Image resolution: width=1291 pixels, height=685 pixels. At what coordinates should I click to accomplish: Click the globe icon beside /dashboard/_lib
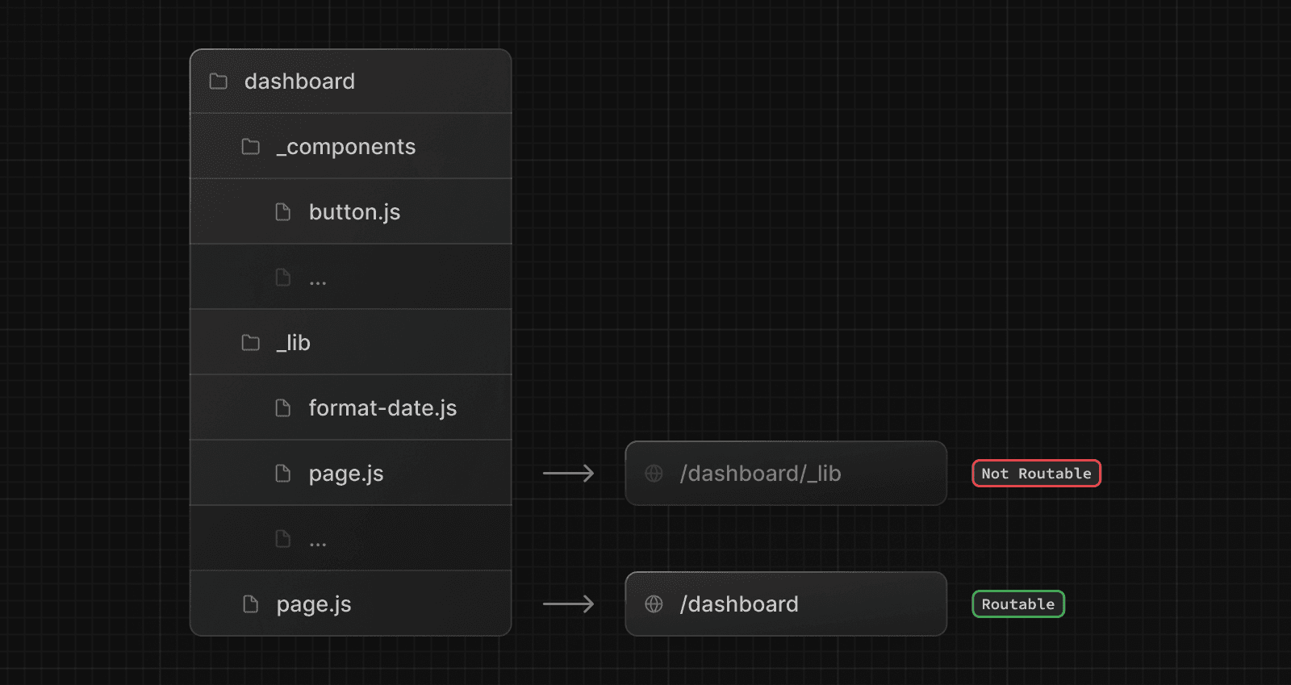654,474
